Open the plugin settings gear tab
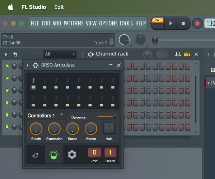 click(72, 155)
